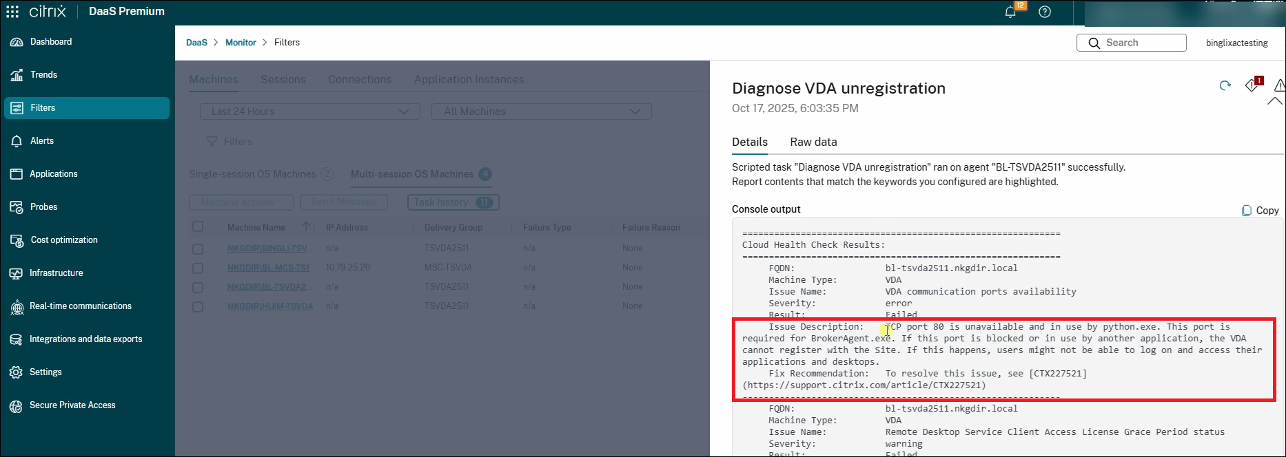This screenshot has width=1286, height=457.
Task: Click IP address cell 10.79.25.20
Action: pos(348,268)
